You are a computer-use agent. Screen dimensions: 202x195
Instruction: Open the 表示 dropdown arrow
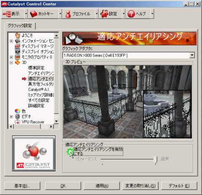26,14
